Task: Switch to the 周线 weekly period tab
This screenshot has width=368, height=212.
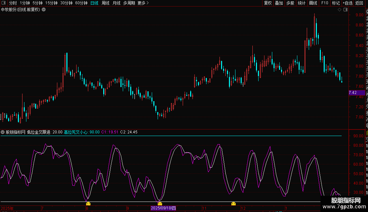Action: pyautogui.click(x=106, y=3)
